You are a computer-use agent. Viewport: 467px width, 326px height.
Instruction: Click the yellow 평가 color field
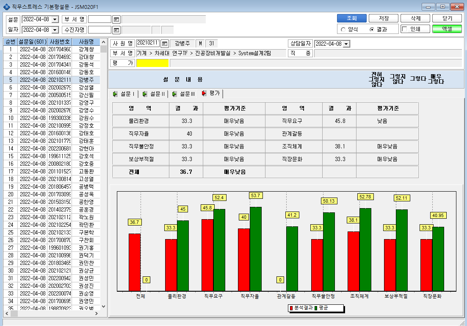[x=152, y=63]
